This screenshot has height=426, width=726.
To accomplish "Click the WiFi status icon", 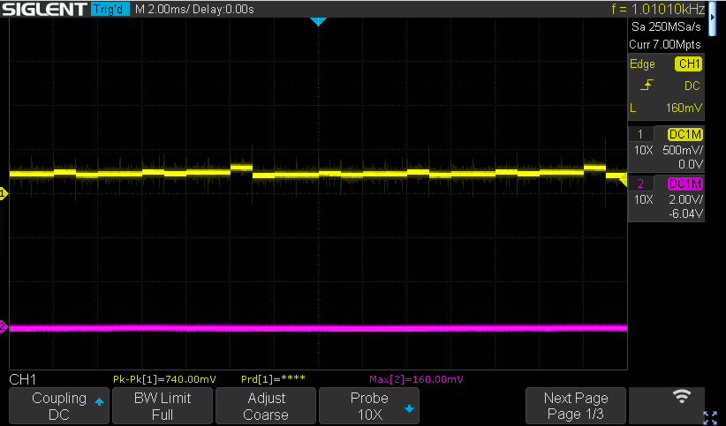I will (681, 396).
